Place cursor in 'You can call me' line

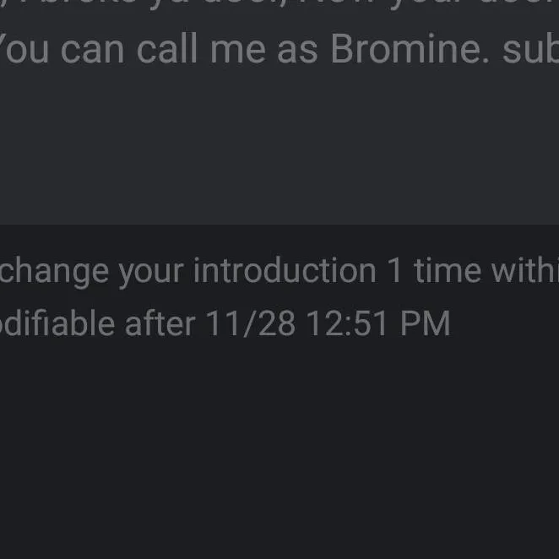point(169,50)
